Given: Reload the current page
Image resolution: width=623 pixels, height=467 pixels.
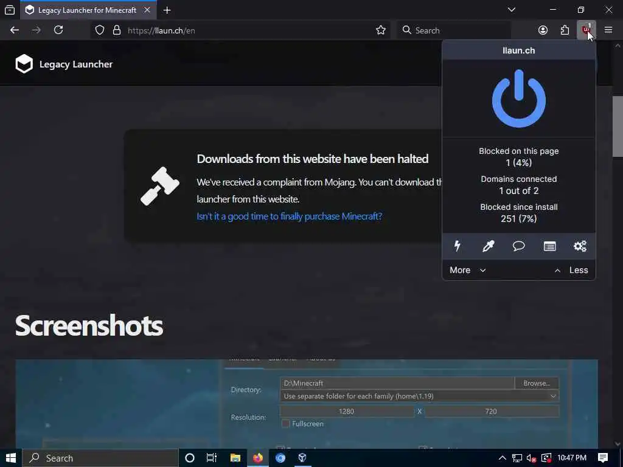Looking at the screenshot, I should tap(58, 30).
